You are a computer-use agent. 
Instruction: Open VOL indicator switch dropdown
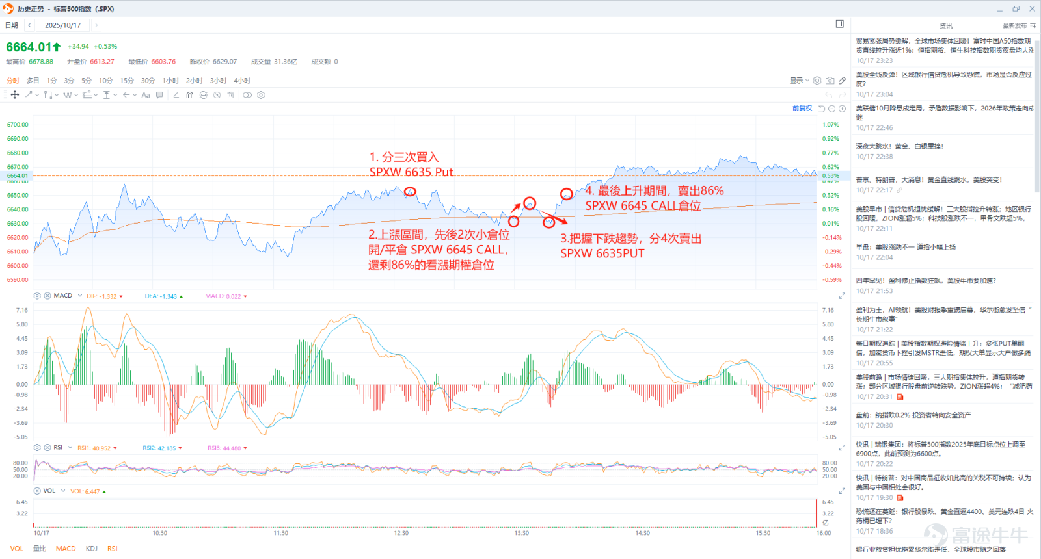(63, 491)
